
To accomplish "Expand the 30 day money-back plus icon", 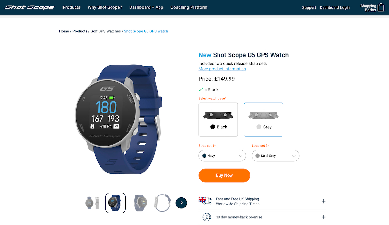I will click(323, 217).
